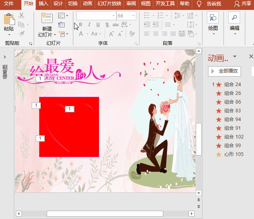Switch to the 设计 tab
Image resolution: width=254 pixels, height=219 pixels.
(58, 4)
